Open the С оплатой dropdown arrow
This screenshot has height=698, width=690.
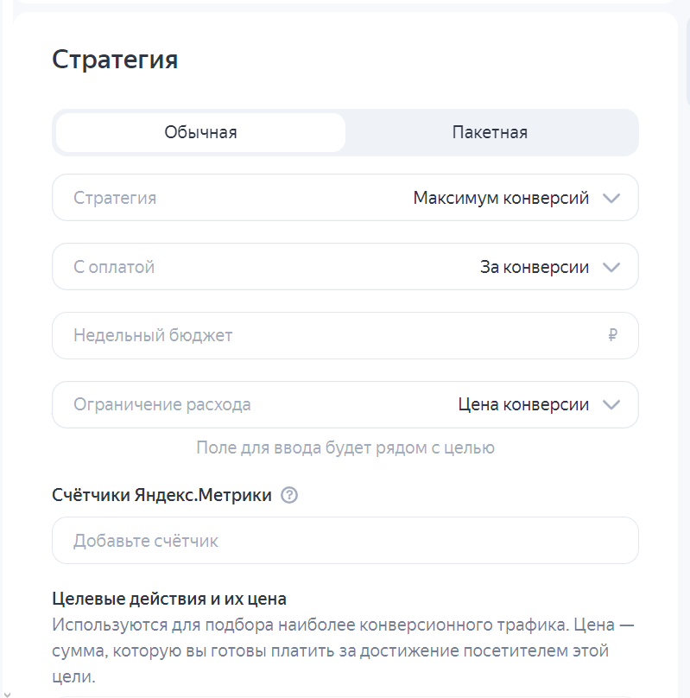coord(611,268)
